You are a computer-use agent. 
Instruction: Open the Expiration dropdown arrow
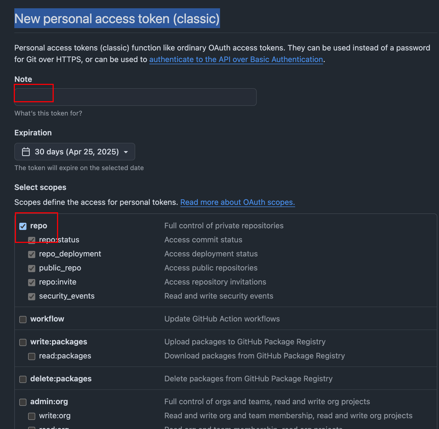(126, 152)
